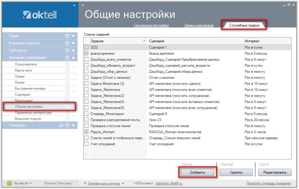Viewport: 299px width, 189px height.
Task: Click the help icon beside Call-центр
Action: click(67, 50)
